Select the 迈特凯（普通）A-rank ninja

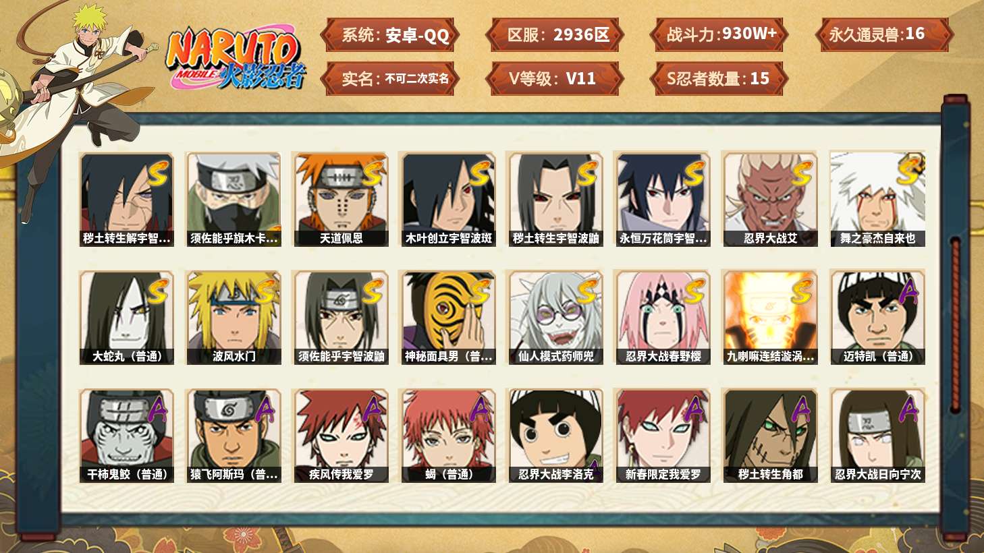coord(877,318)
